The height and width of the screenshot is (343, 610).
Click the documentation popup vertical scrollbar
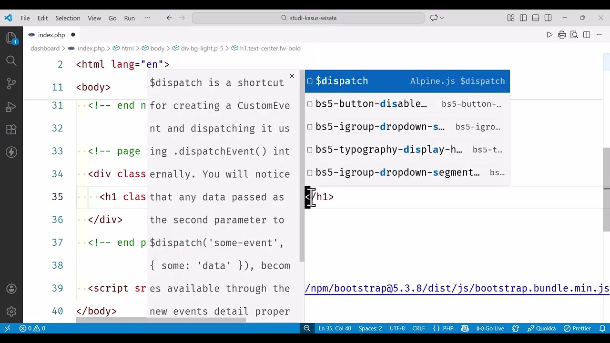pos(302,166)
